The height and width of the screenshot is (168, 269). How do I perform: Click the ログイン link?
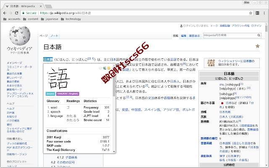tap(256, 26)
